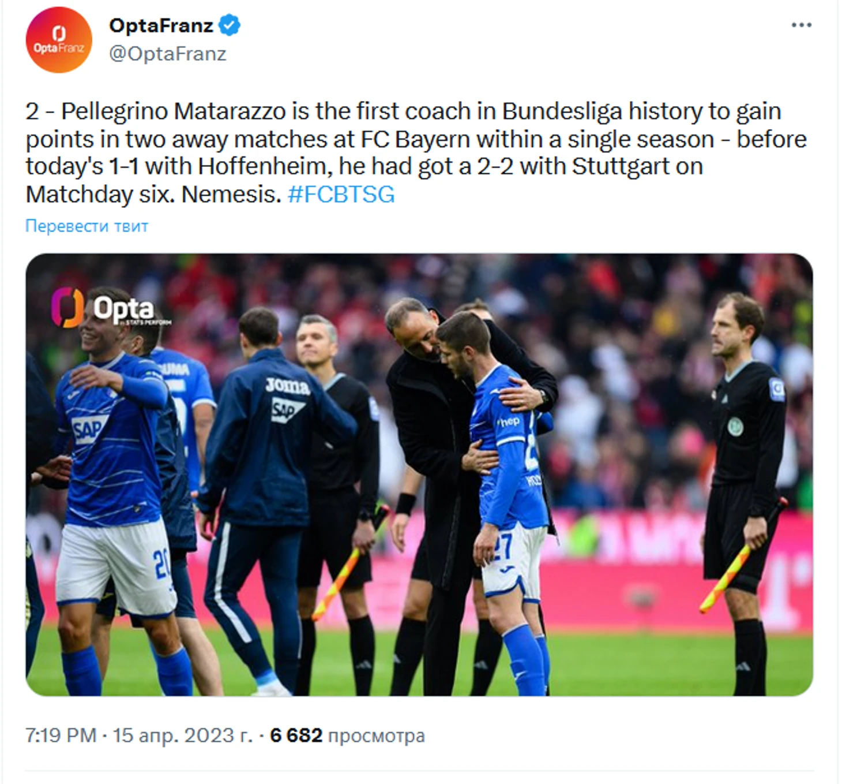The image size is (842, 784).
Task: Click the badge on right referee's sleeve
Action: coord(777,389)
